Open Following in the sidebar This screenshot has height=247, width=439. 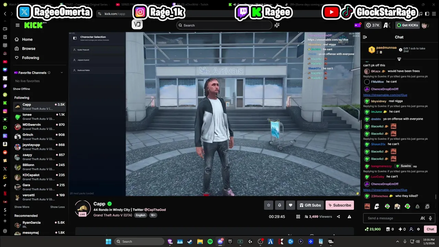coord(31,58)
